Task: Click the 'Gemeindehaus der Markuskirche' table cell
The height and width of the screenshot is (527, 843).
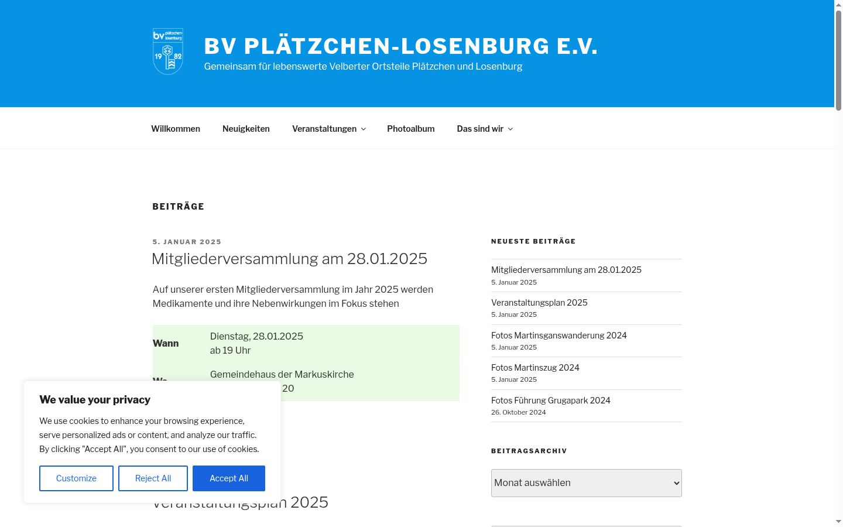Action: pos(334,382)
